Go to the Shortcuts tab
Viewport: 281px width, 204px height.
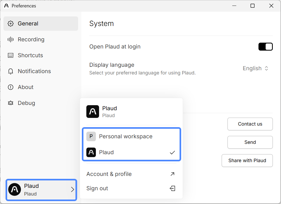[x=41, y=55]
